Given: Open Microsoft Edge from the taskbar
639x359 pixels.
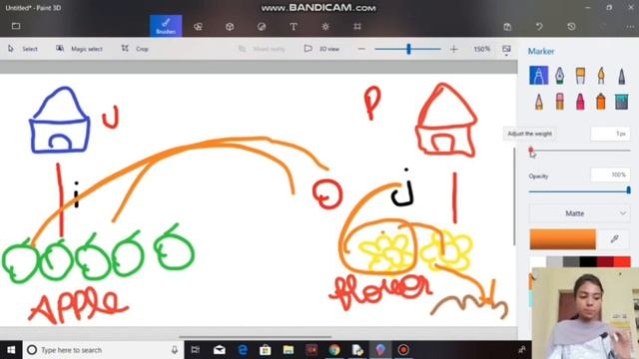Looking at the screenshot, I should pyautogui.click(x=243, y=350).
